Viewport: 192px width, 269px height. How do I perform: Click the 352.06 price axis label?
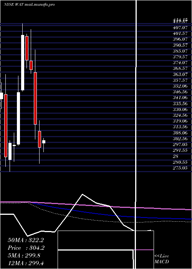pyautogui.click(x=180, y=86)
